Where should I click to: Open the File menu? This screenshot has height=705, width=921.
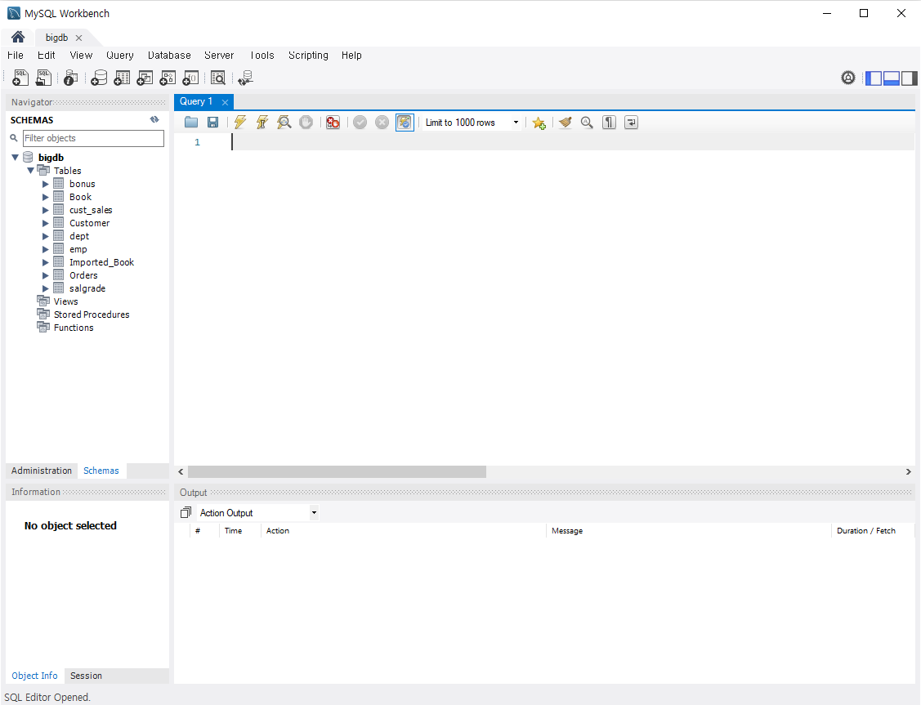point(16,56)
